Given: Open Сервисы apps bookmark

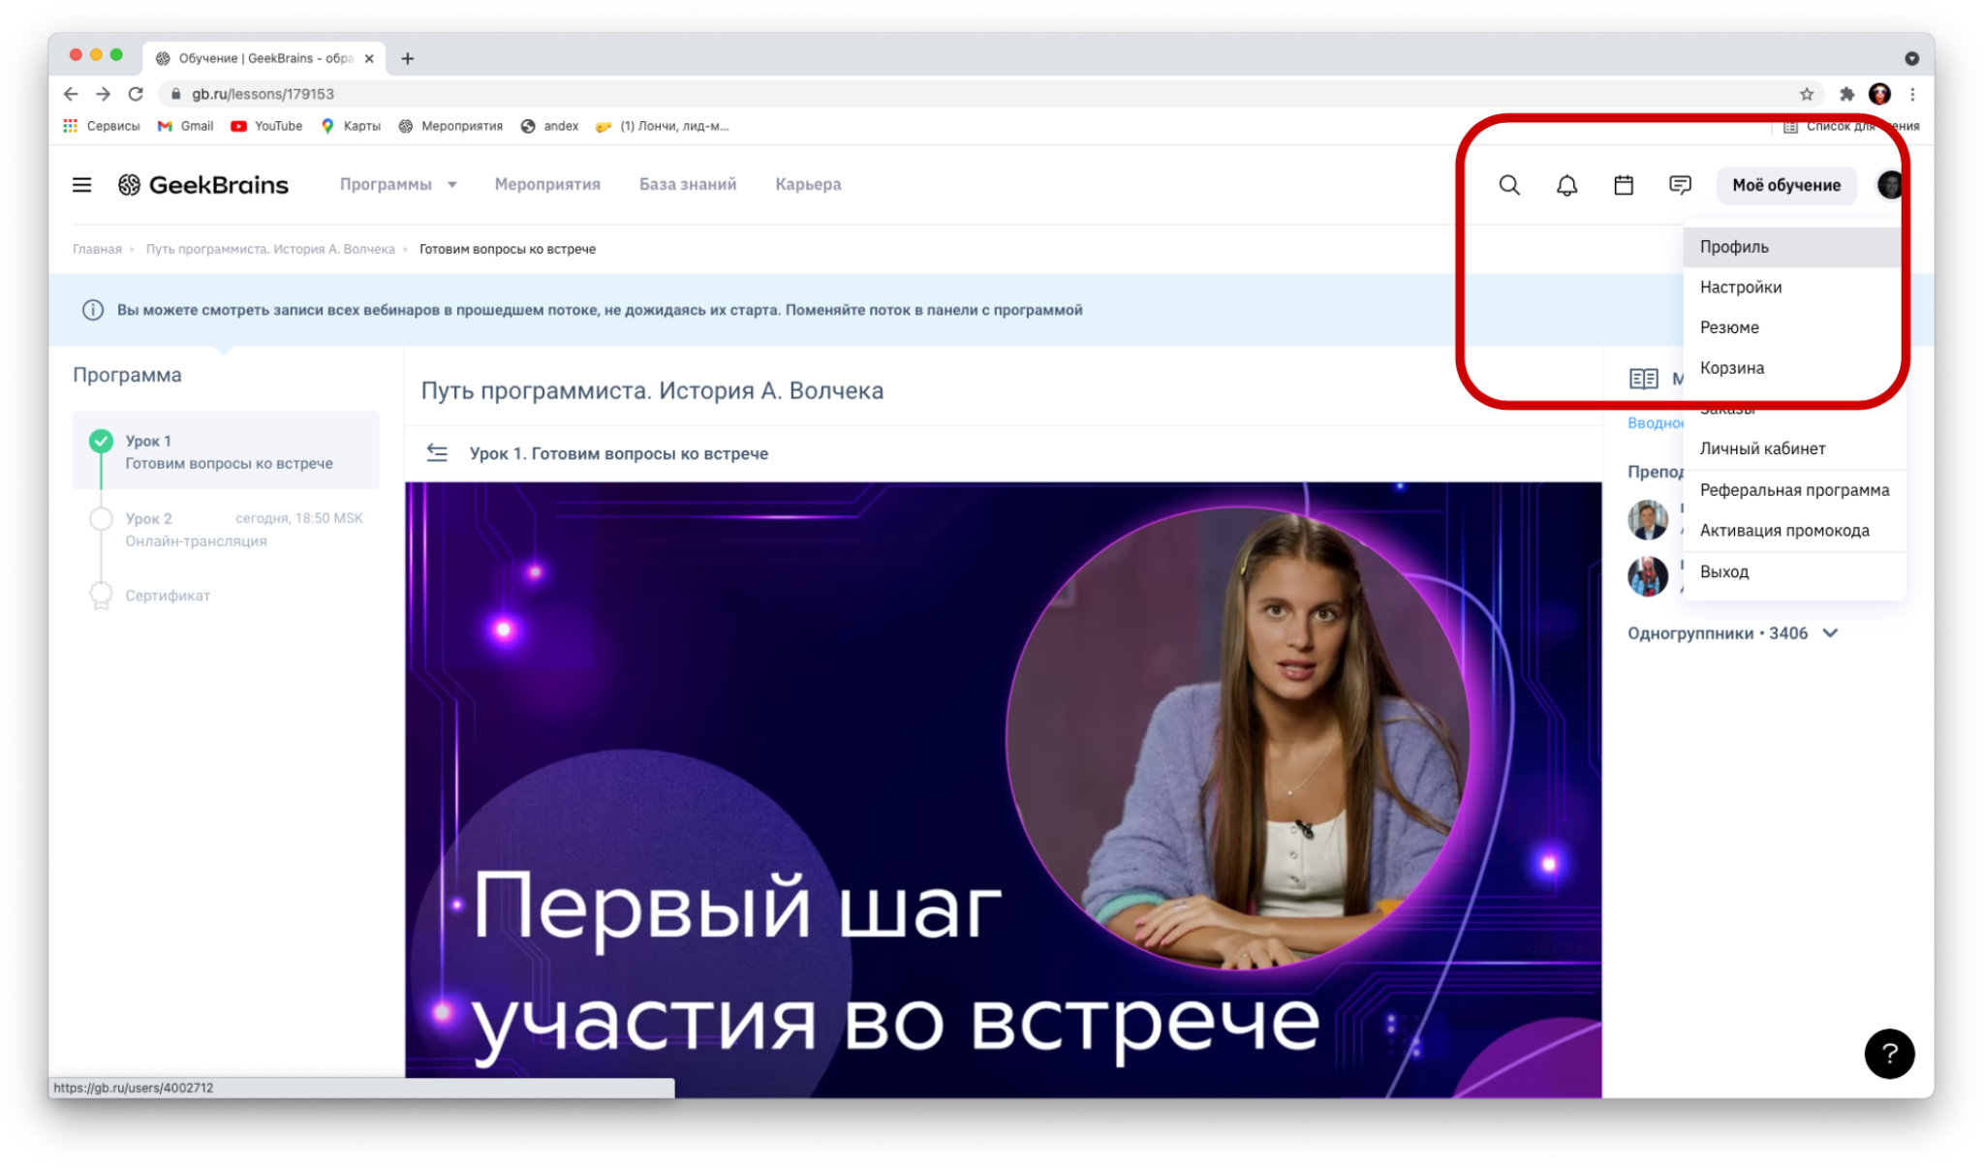Looking at the screenshot, I should (102, 126).
